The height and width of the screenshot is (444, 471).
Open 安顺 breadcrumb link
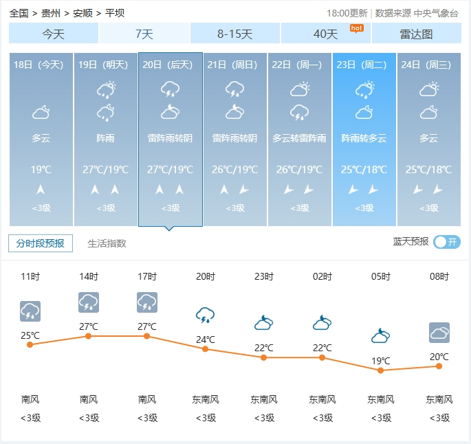click(x=83, y=13)
